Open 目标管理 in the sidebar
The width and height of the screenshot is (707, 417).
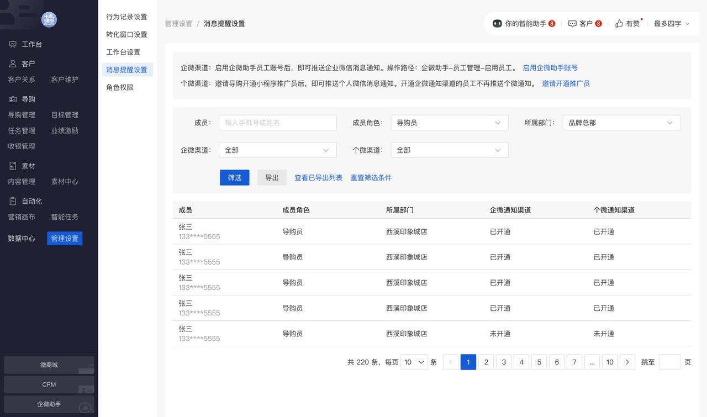(65, 115)
